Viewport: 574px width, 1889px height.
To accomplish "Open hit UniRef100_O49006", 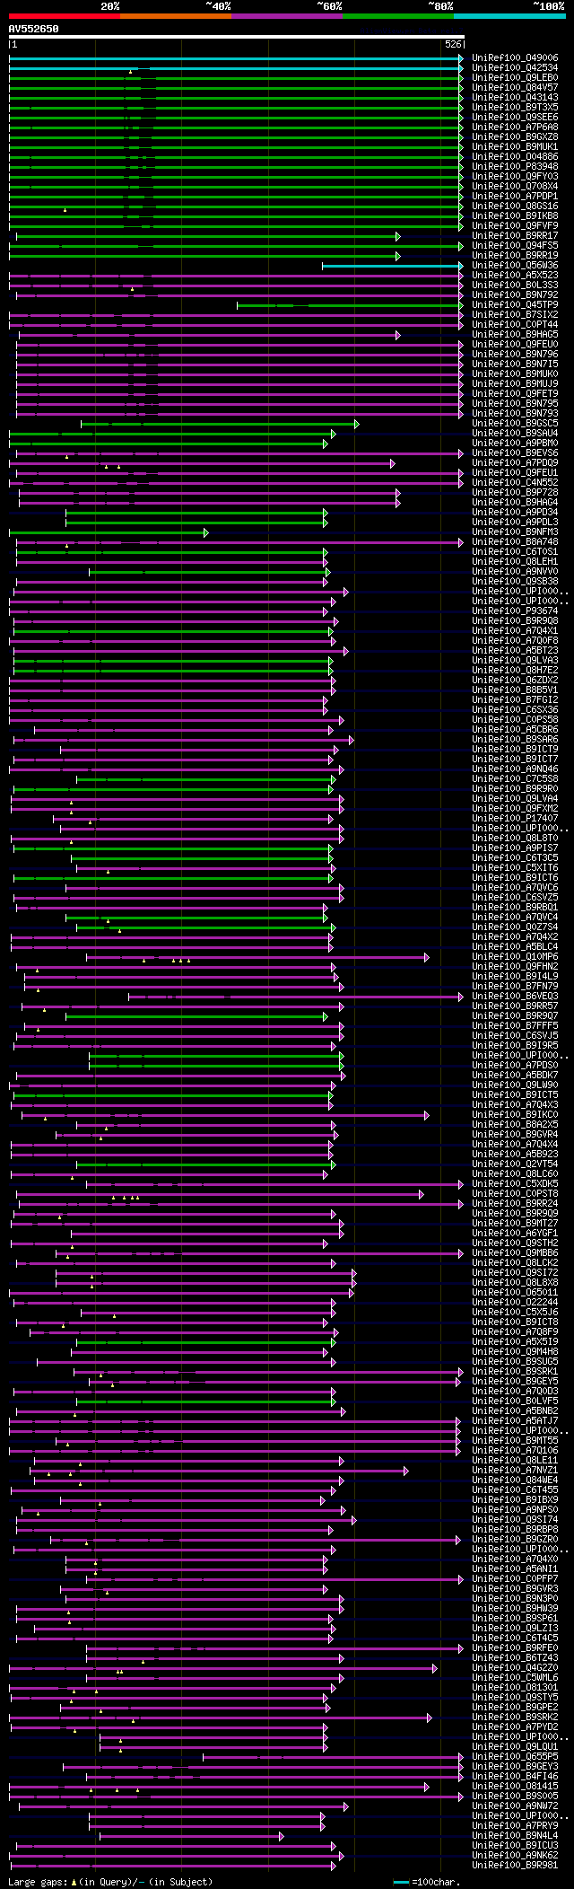I will [515, 58].
